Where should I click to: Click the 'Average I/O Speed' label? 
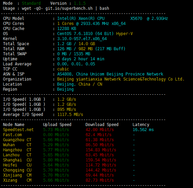tap(23, 115)
